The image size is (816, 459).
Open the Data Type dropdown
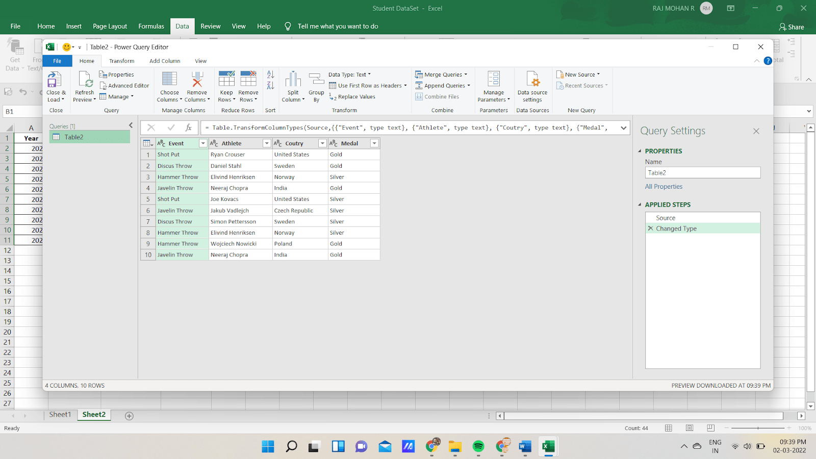[x=350, y=74]
